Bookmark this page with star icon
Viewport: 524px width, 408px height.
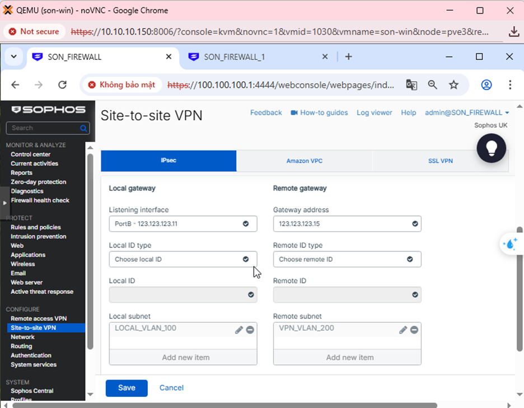pos(453,85)
